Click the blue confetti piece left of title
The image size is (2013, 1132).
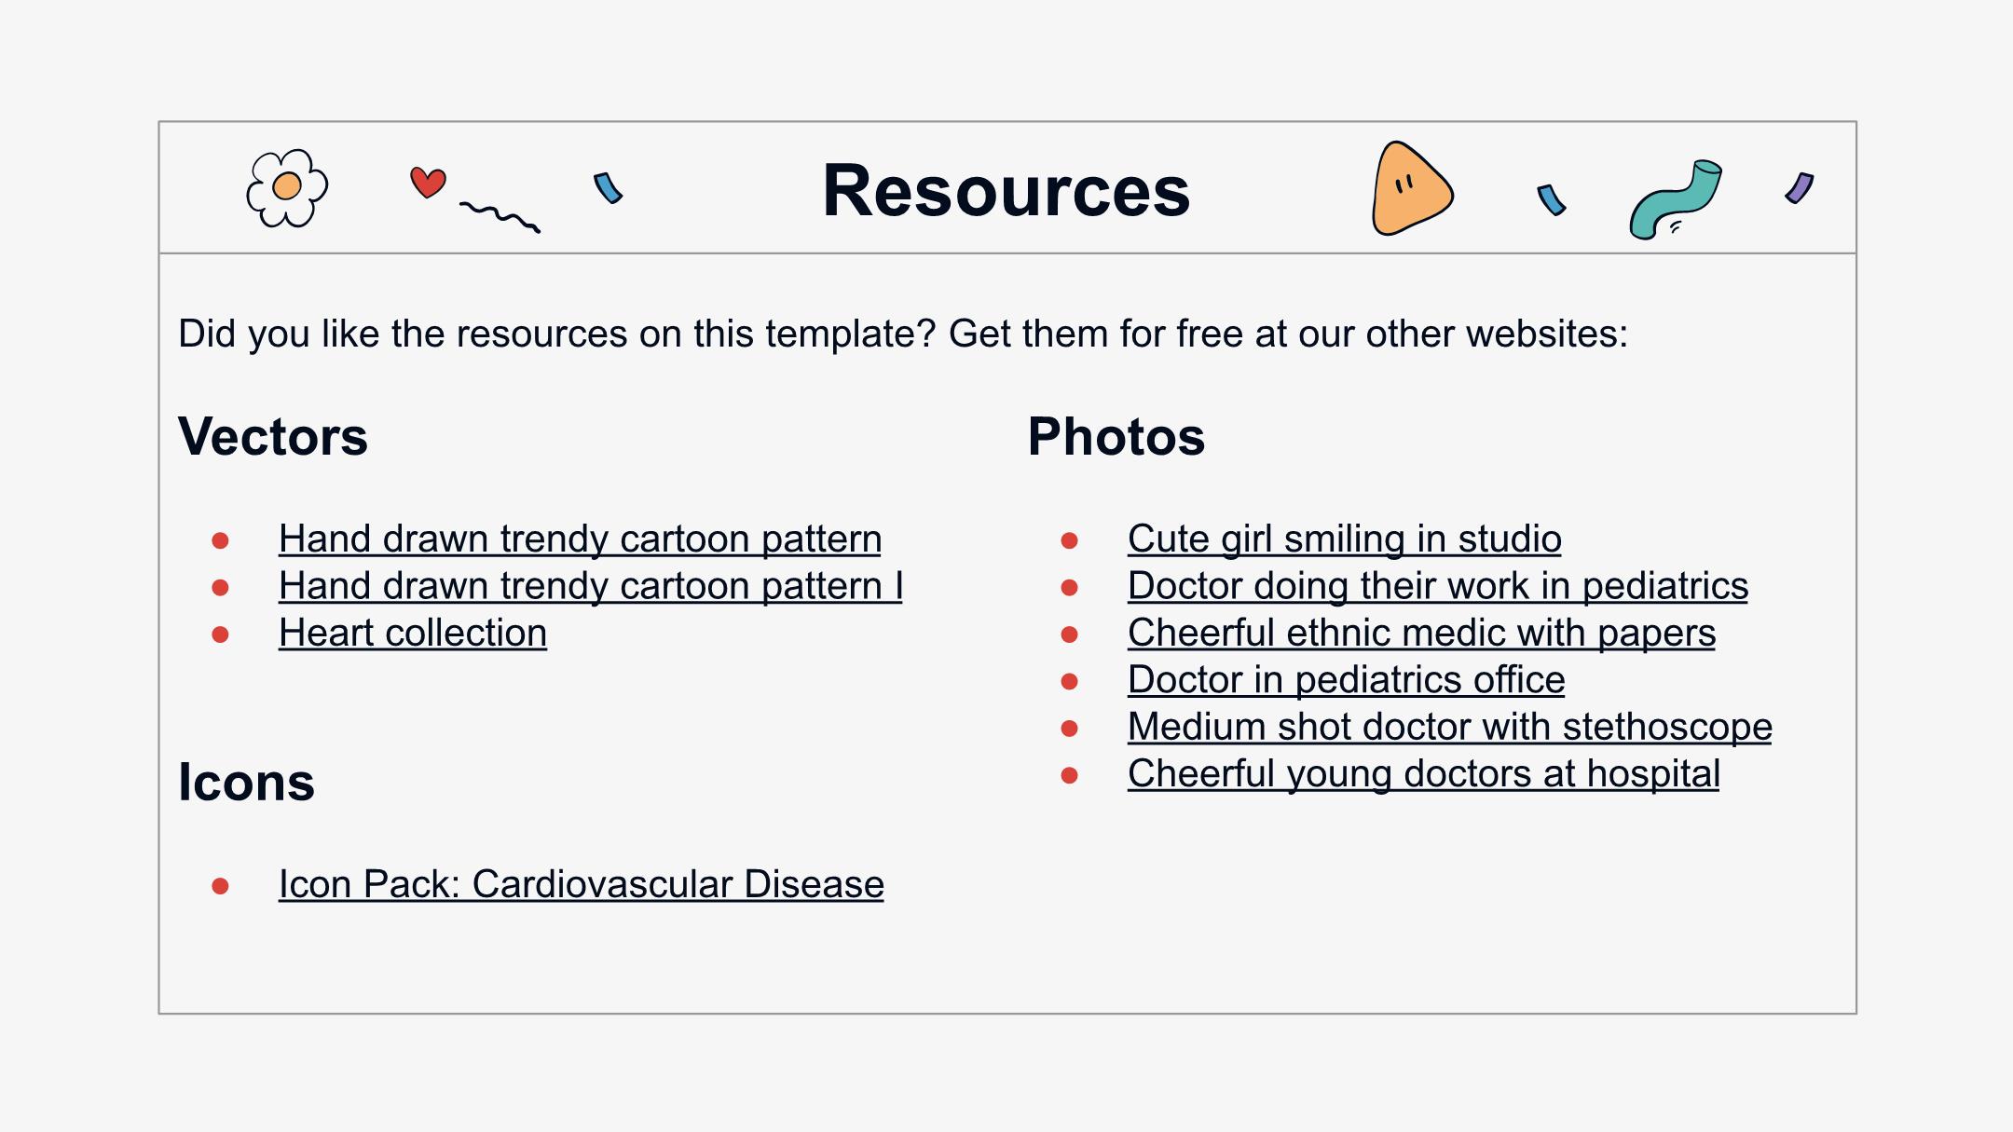pyautogui.click(x=609, y=187)
